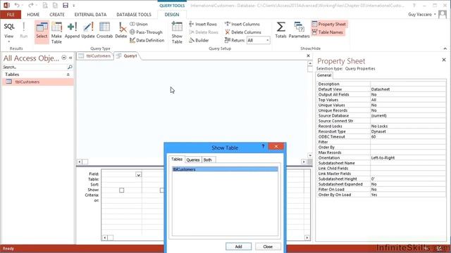Screen dimensions: 451x253
Task: Click the Show Table dialog help button
Action: [x=263, y=147]
